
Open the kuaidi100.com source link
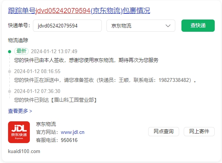point(24,152)
